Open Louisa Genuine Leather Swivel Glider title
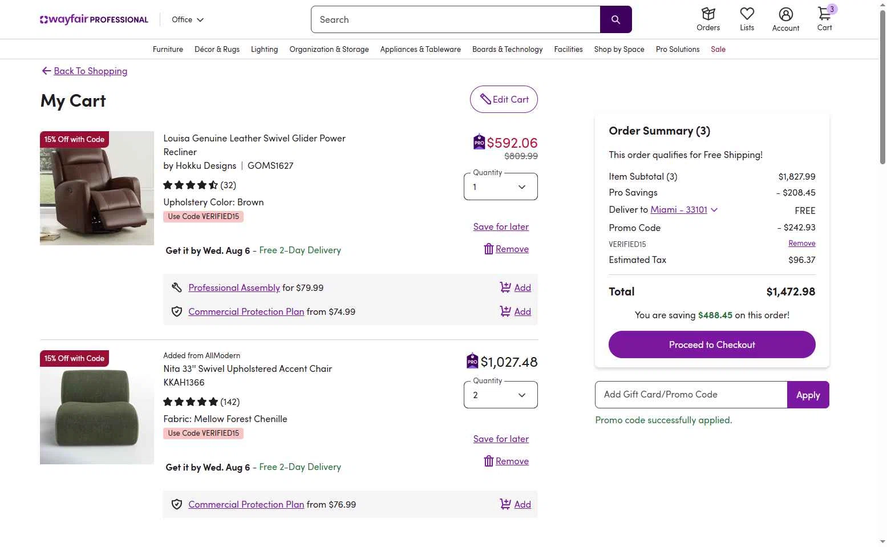The image size is (887, 547). (x=254, y=145)
